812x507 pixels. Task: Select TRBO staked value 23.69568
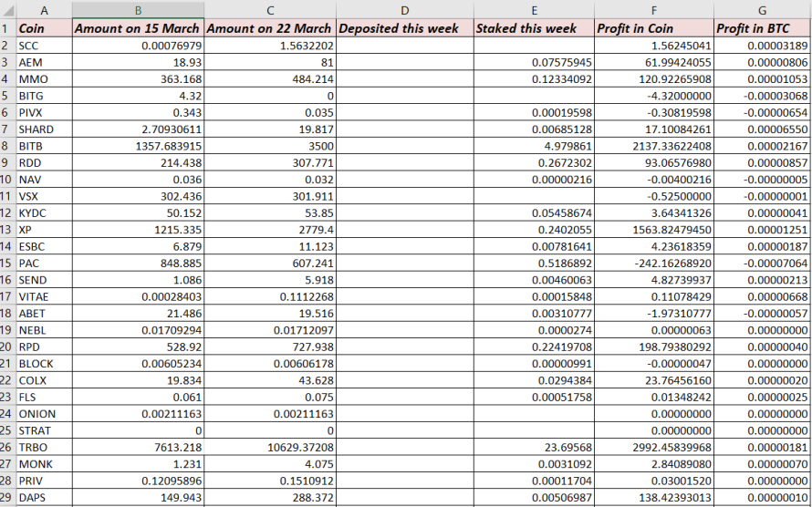[534, 448]
